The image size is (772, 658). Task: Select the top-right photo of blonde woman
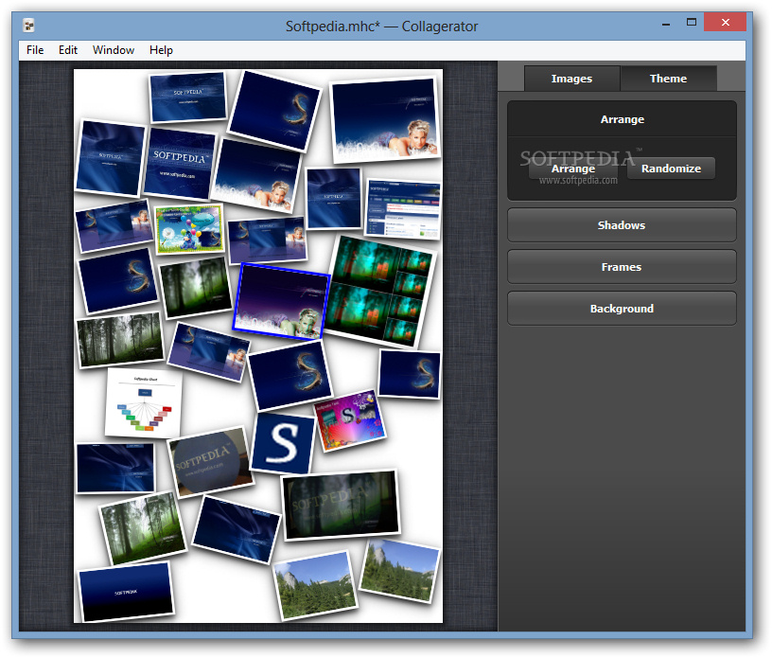tap(385, 120)
